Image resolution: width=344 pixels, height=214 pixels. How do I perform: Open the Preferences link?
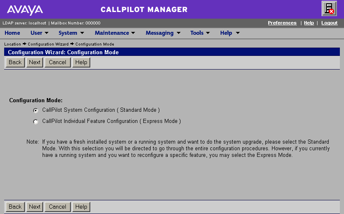click(x=282, y=23)
